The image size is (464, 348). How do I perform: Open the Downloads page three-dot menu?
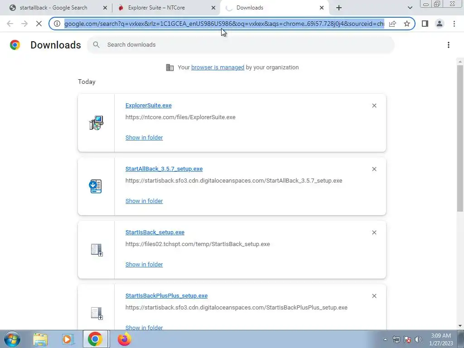click(x=449, y=45)
